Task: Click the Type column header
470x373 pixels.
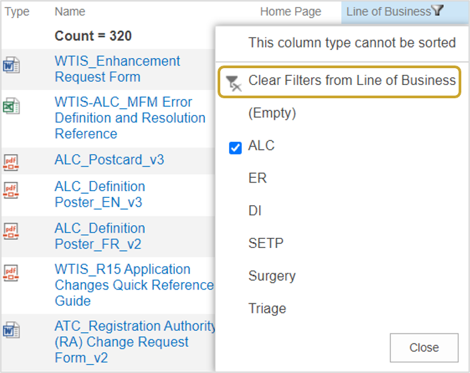Action: (17, 11)
